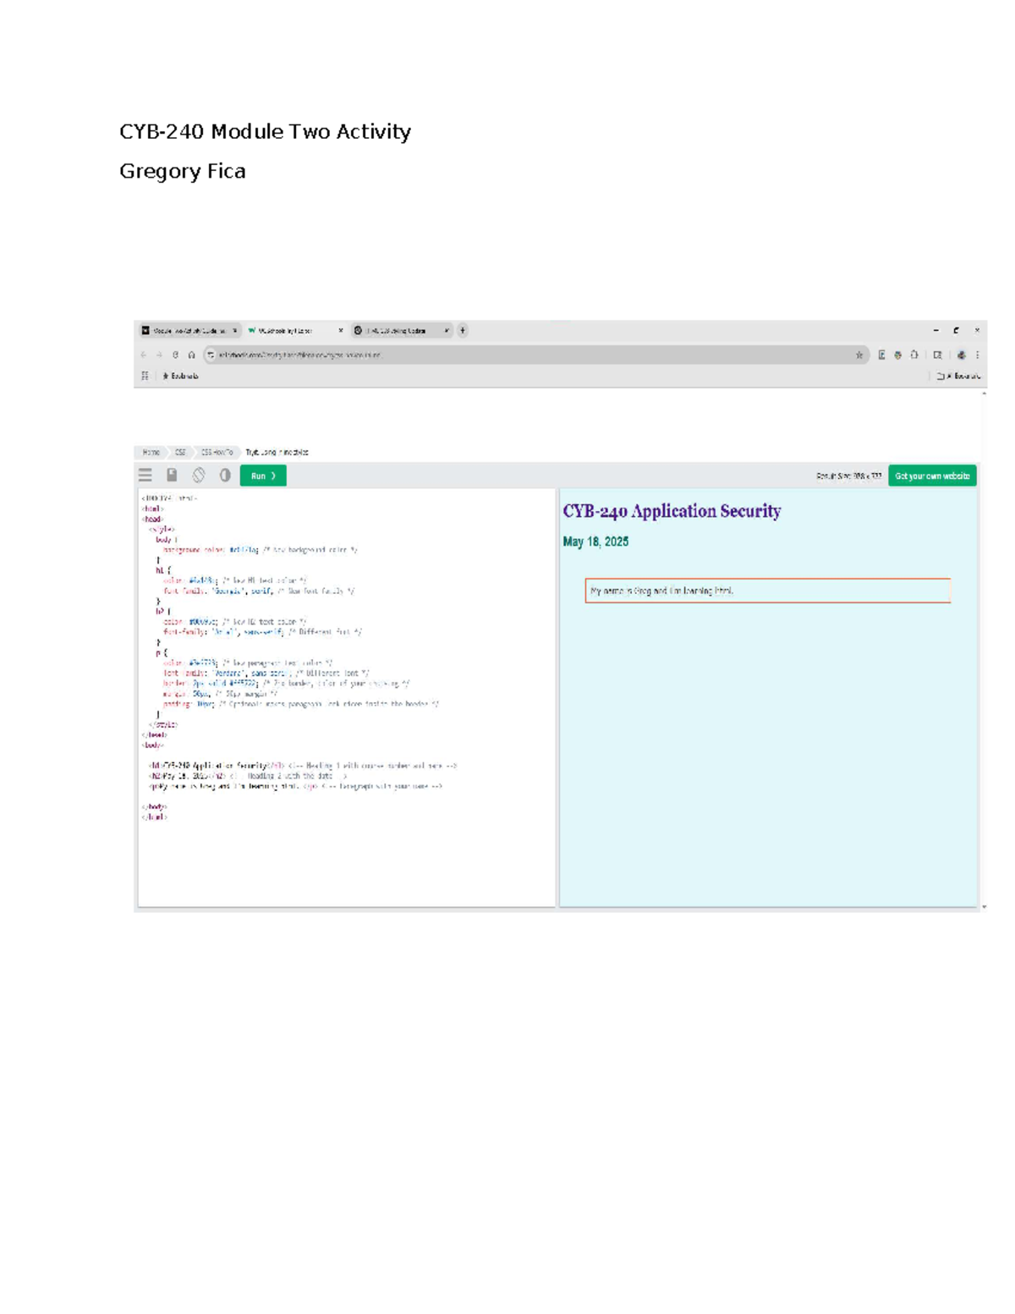Image resolution: width=1015 pixels, height=1314 pixels.
Task: Close the Module Two Activity Guide tab
Action: click(x=235, y=331)
